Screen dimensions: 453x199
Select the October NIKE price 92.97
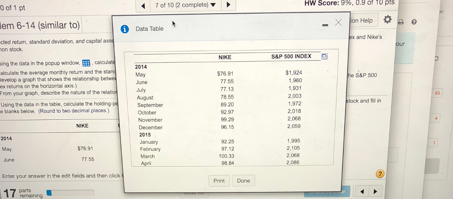(227, 112)
